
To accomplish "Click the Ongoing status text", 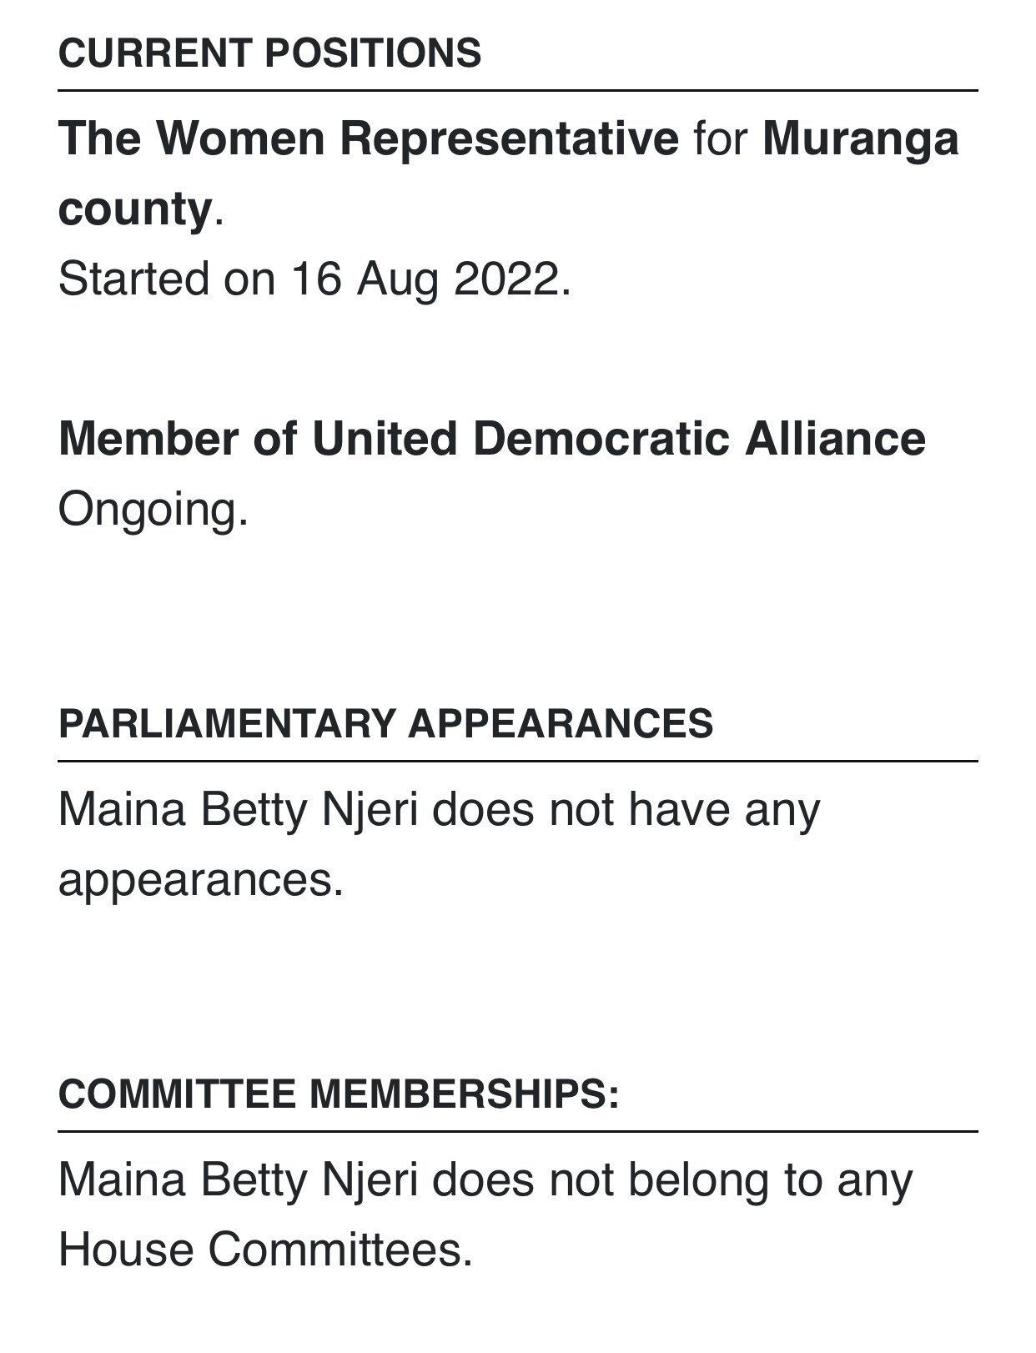I will coord(153,509).
